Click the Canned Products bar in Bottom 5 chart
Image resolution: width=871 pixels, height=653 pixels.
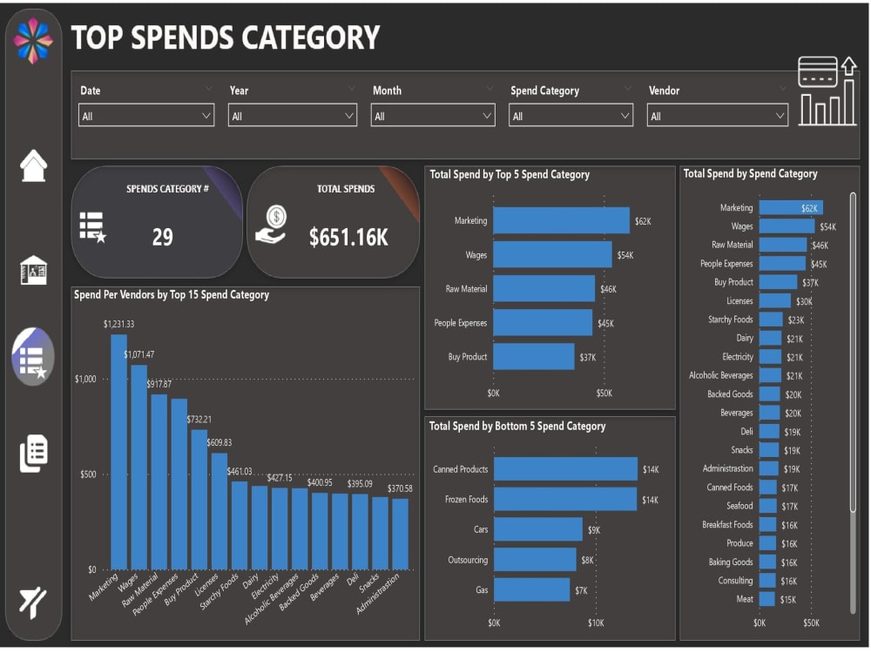(x=564, y=469)
